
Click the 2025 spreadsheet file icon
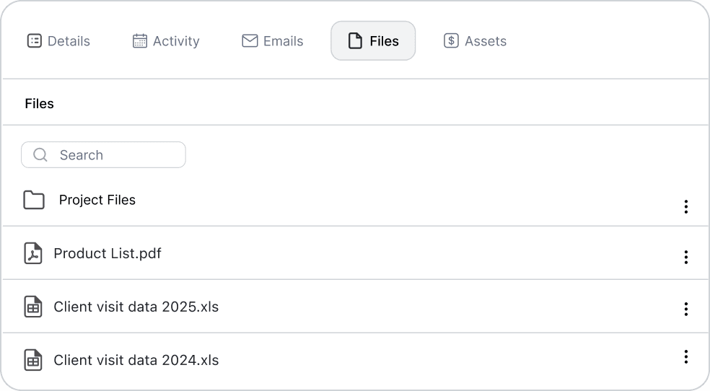click(x=33, y=307)
